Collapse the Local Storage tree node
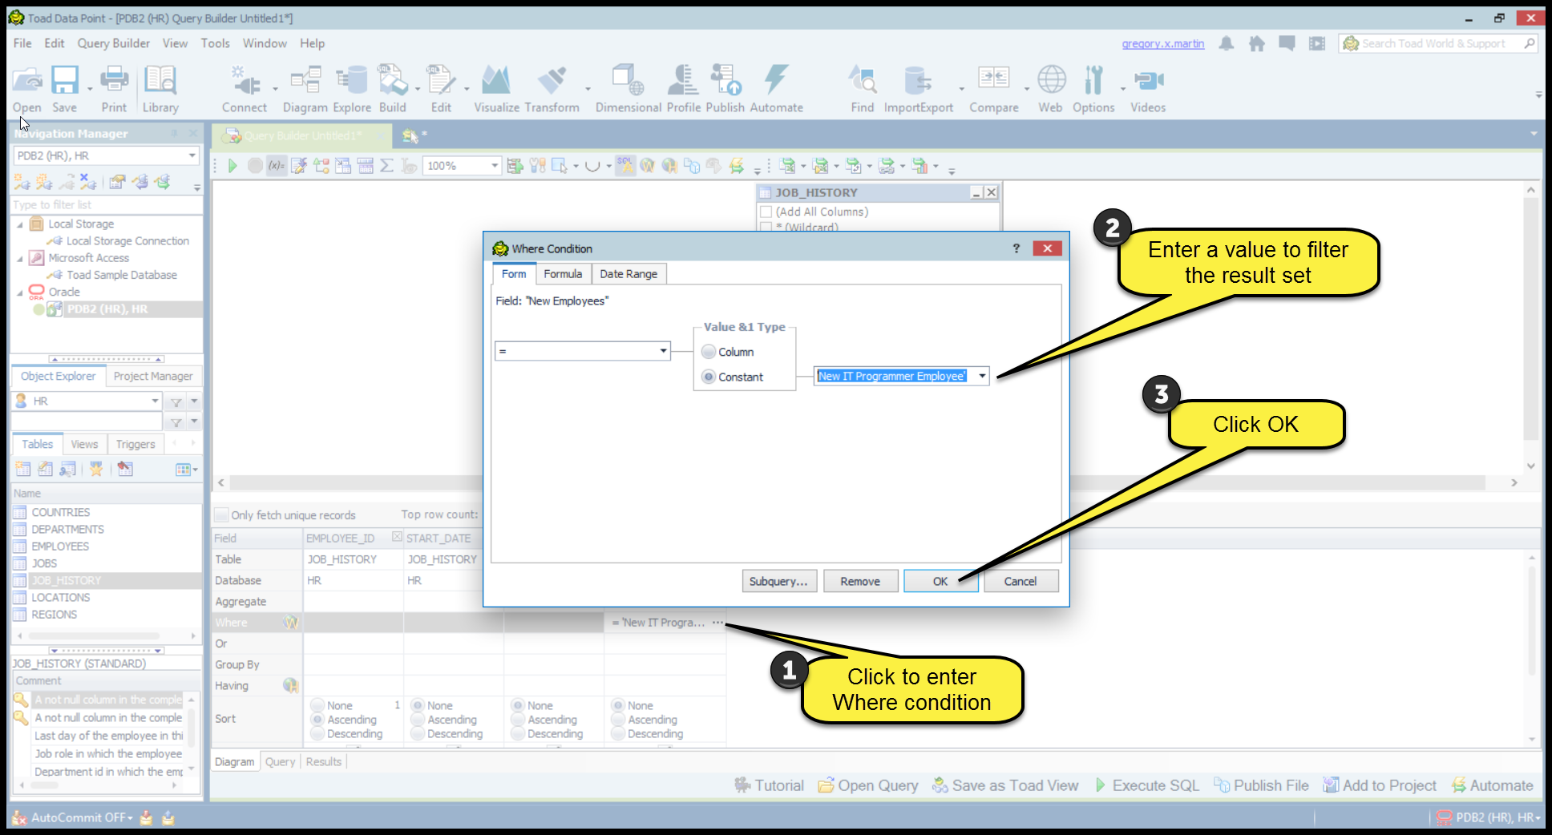This screenshot has width=1552, height=835. point(20,224)
